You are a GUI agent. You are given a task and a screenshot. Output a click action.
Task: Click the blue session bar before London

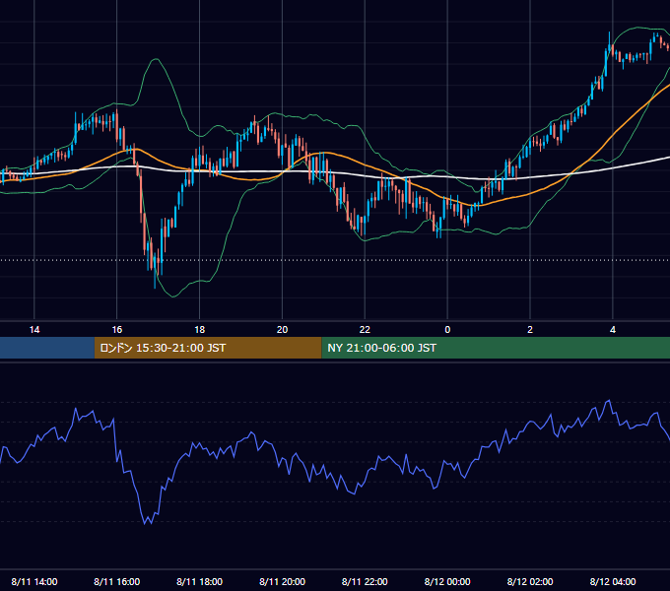point(47,348)
